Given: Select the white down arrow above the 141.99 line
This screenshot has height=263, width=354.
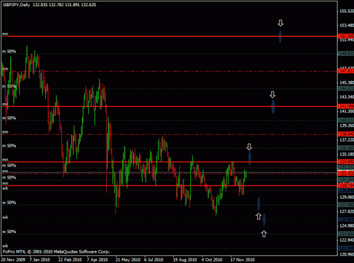Looking at the screenshot, I should 273,94.
